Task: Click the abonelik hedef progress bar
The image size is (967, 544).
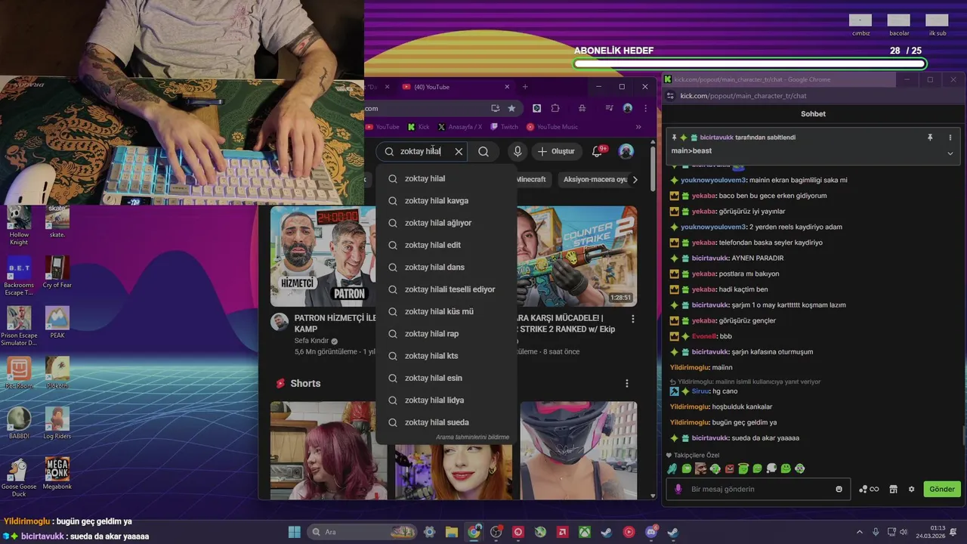Action: tap(749, 63)
